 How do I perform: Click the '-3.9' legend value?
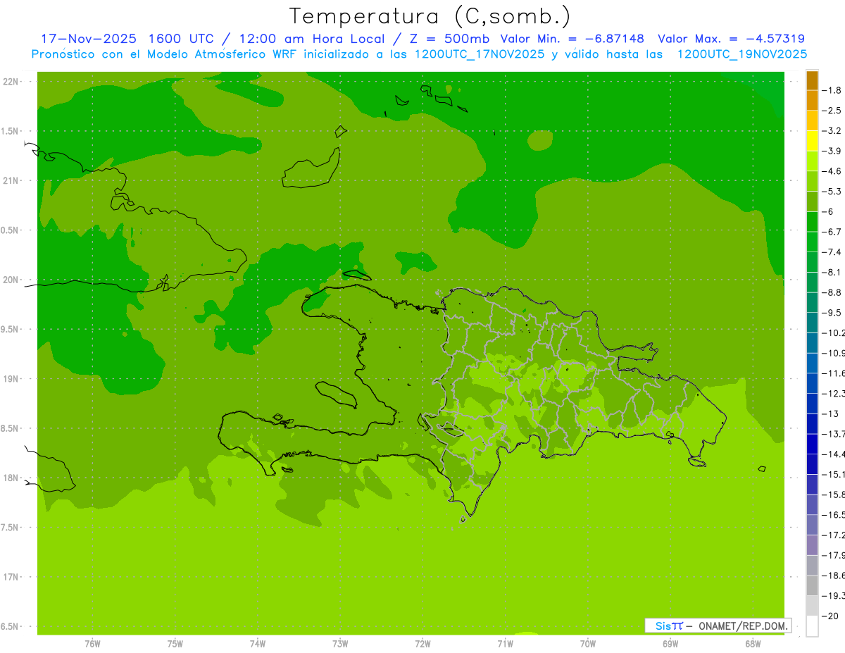(832, 151)
